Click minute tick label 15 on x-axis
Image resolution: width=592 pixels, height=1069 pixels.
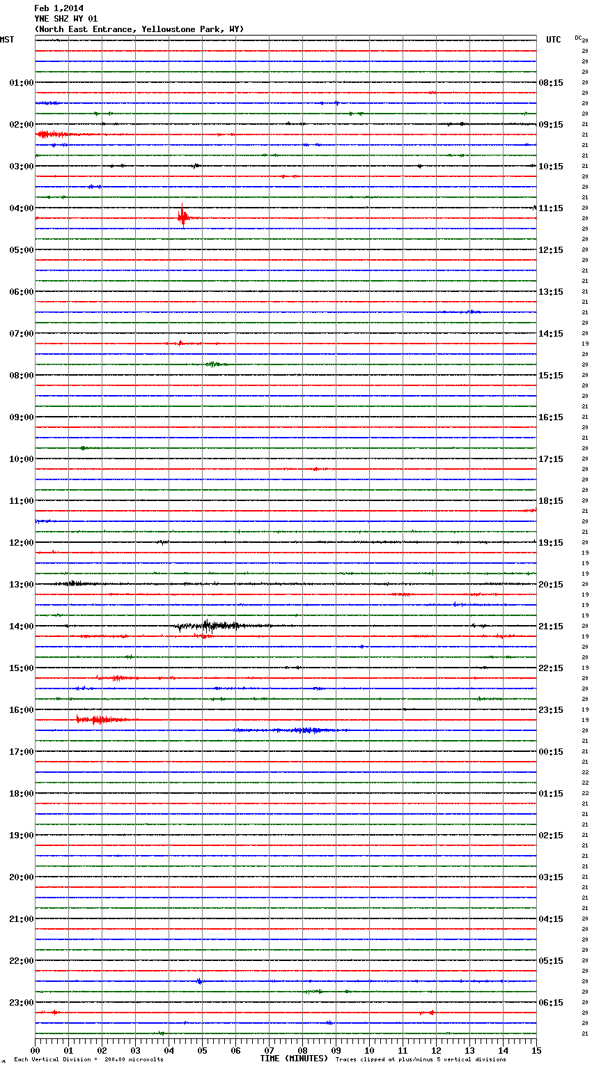point(536,1051)
